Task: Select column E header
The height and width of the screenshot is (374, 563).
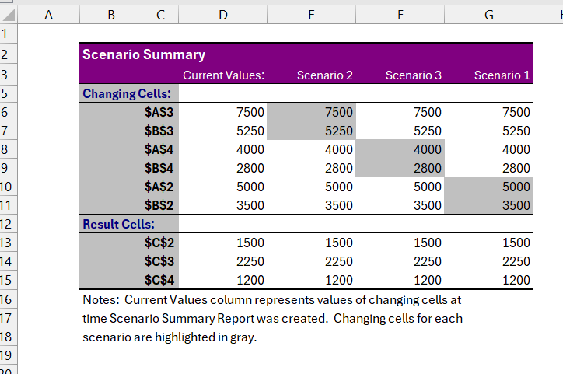Action: (x=311, y=15)
